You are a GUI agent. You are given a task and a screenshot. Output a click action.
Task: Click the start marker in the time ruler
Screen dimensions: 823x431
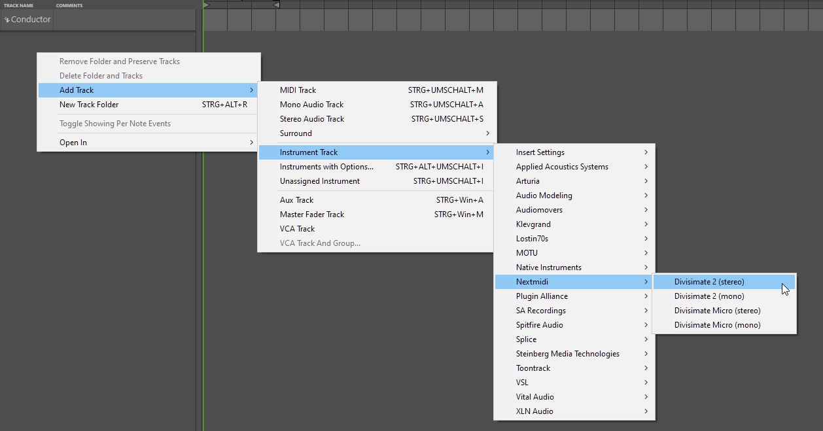click(207, 5)
